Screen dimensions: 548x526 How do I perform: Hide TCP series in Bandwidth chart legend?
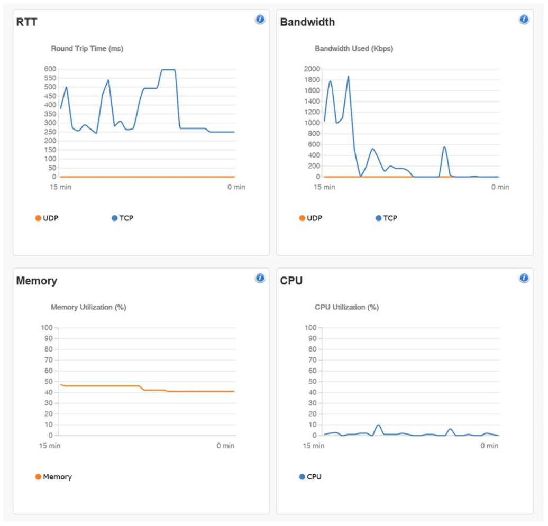[386, 218]
